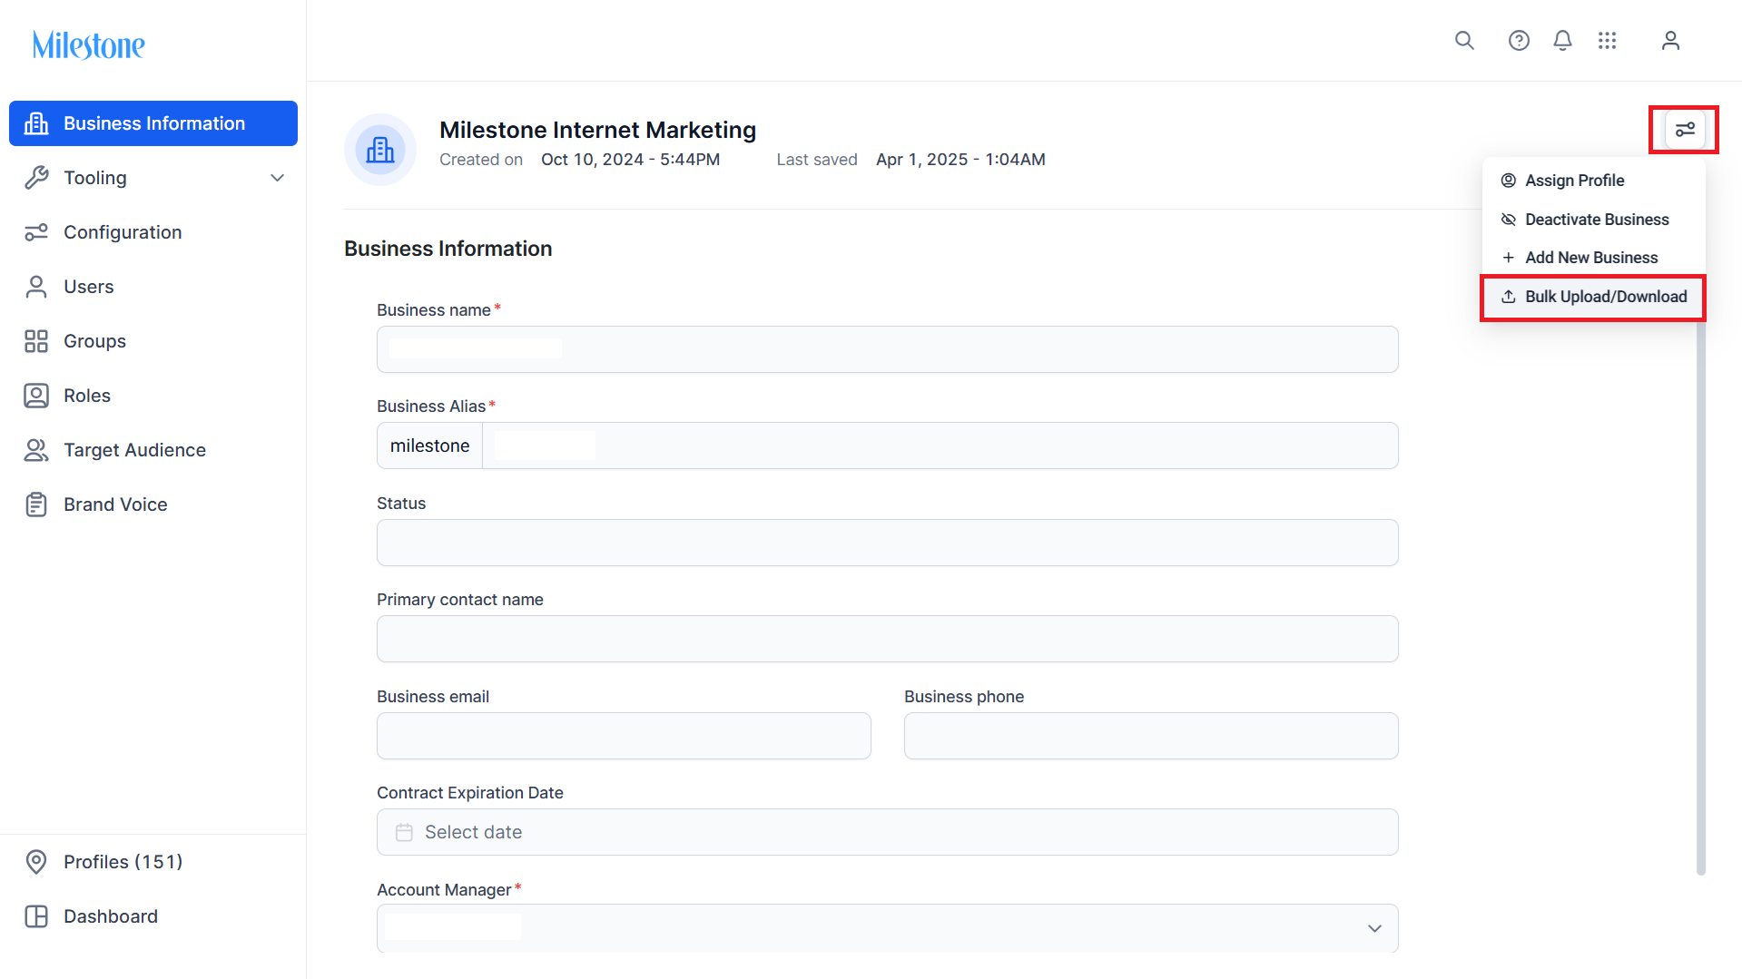1742x979 pixels.
Task: Open the user account icon
Action: [1670, 40]
